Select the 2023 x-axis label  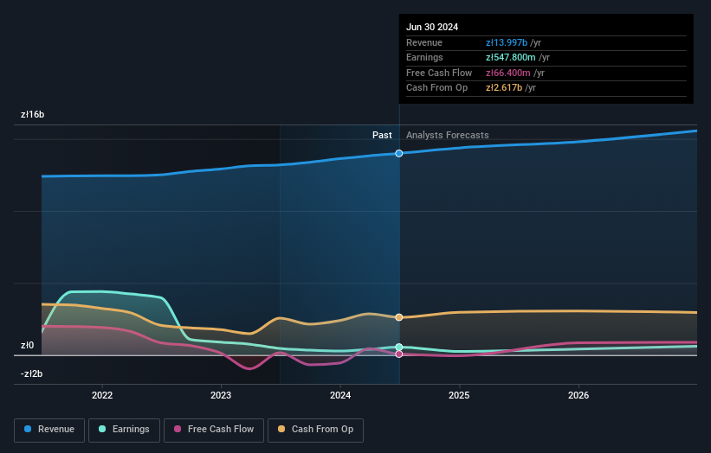[x=221, y=395]
